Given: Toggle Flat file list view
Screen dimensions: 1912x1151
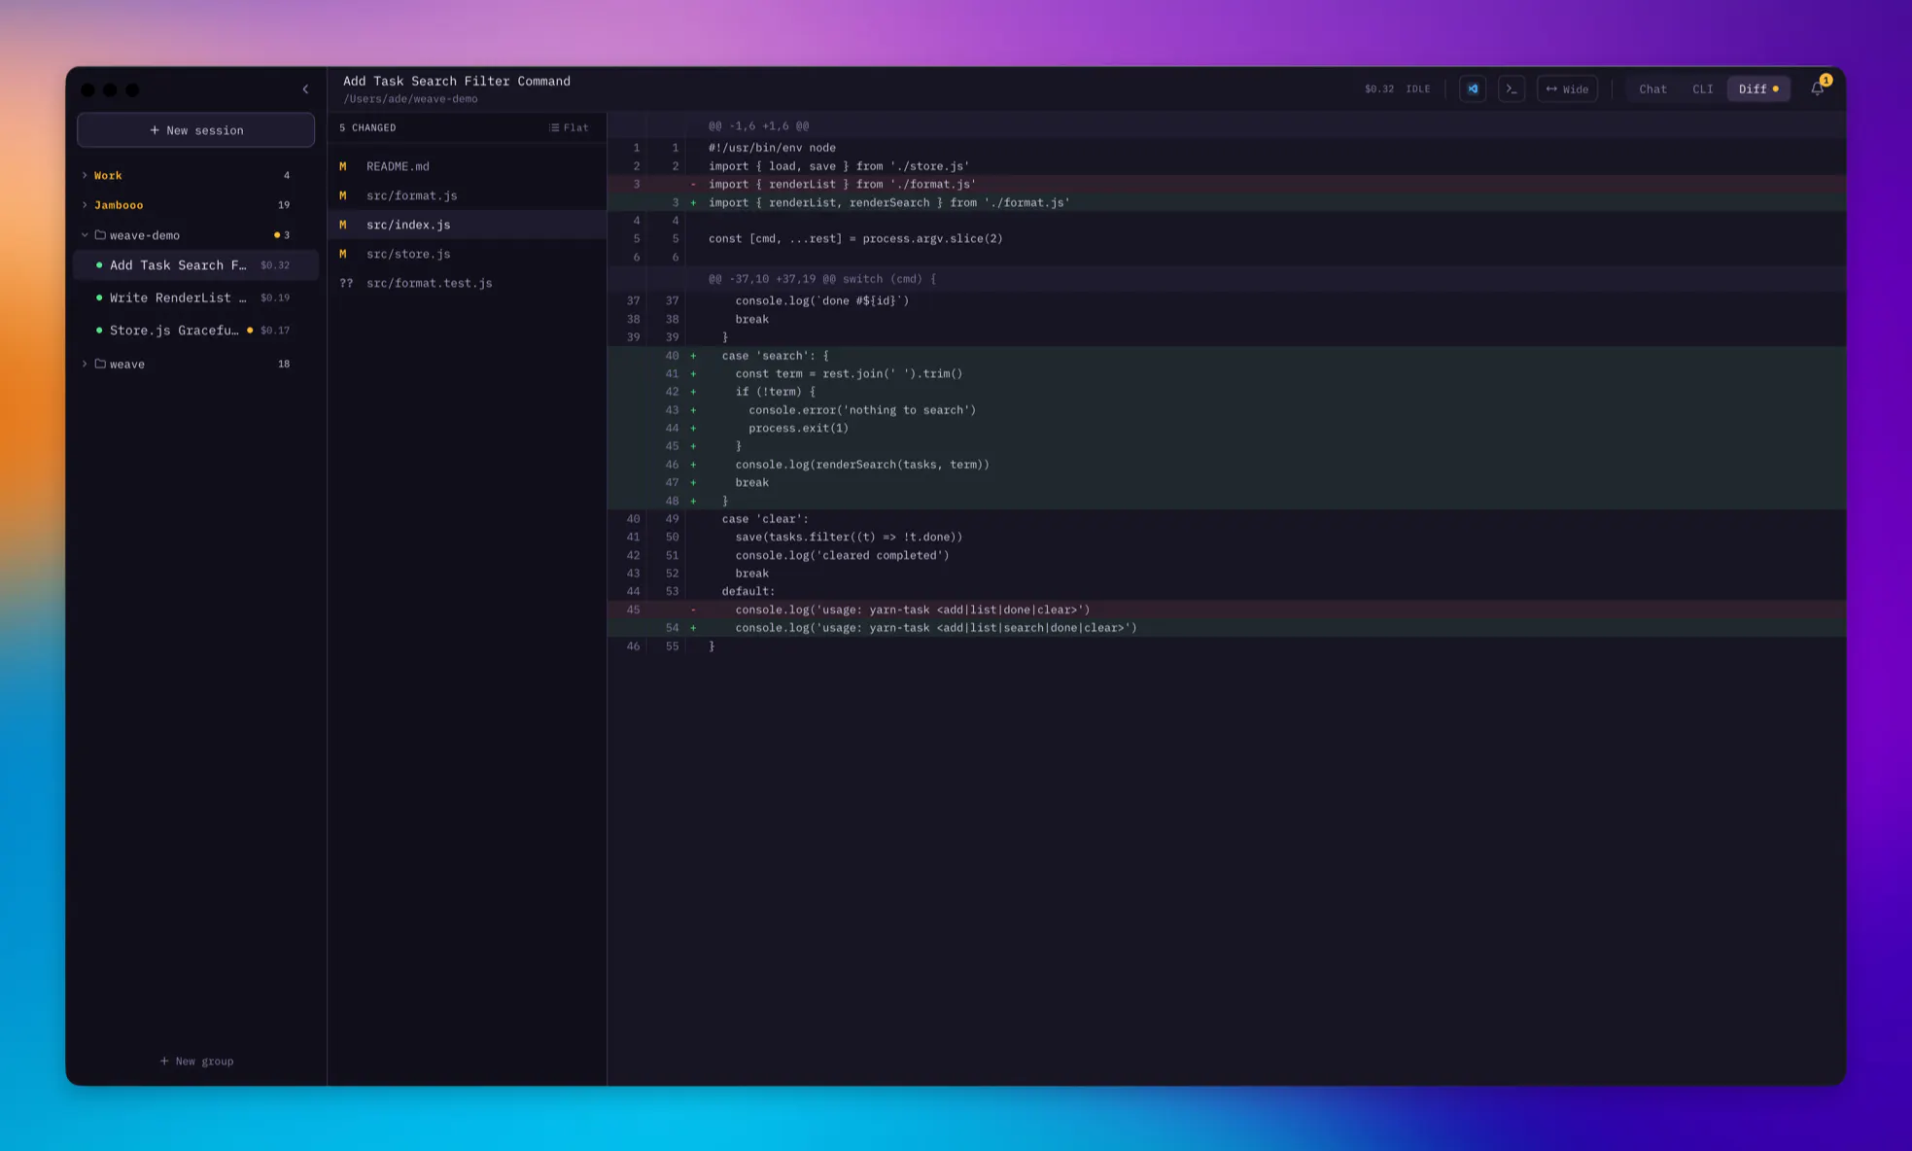Looking at the screenshot, I should (569, 127).
